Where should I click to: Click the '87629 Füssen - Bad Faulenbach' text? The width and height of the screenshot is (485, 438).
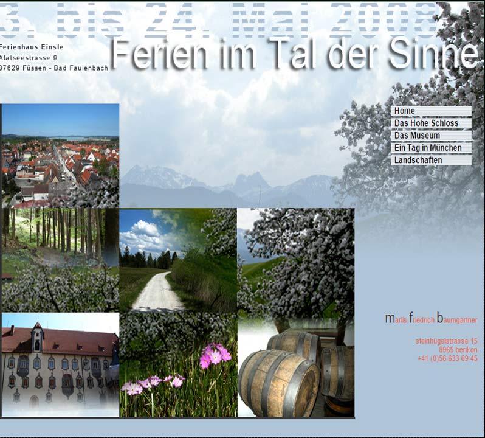click(x=54, y=68)
